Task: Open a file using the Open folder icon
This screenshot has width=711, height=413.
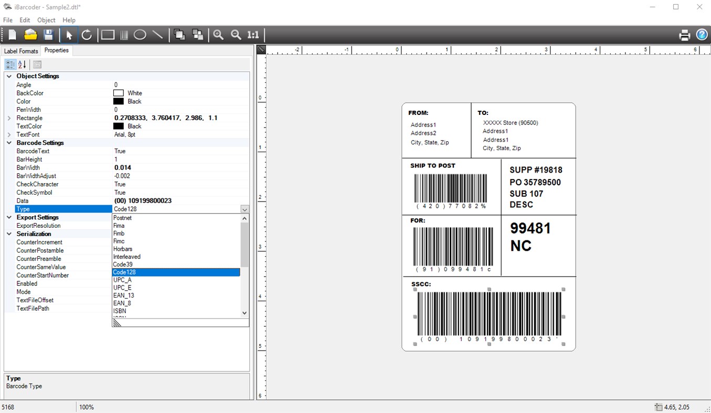Action: (x=30, y=35)
